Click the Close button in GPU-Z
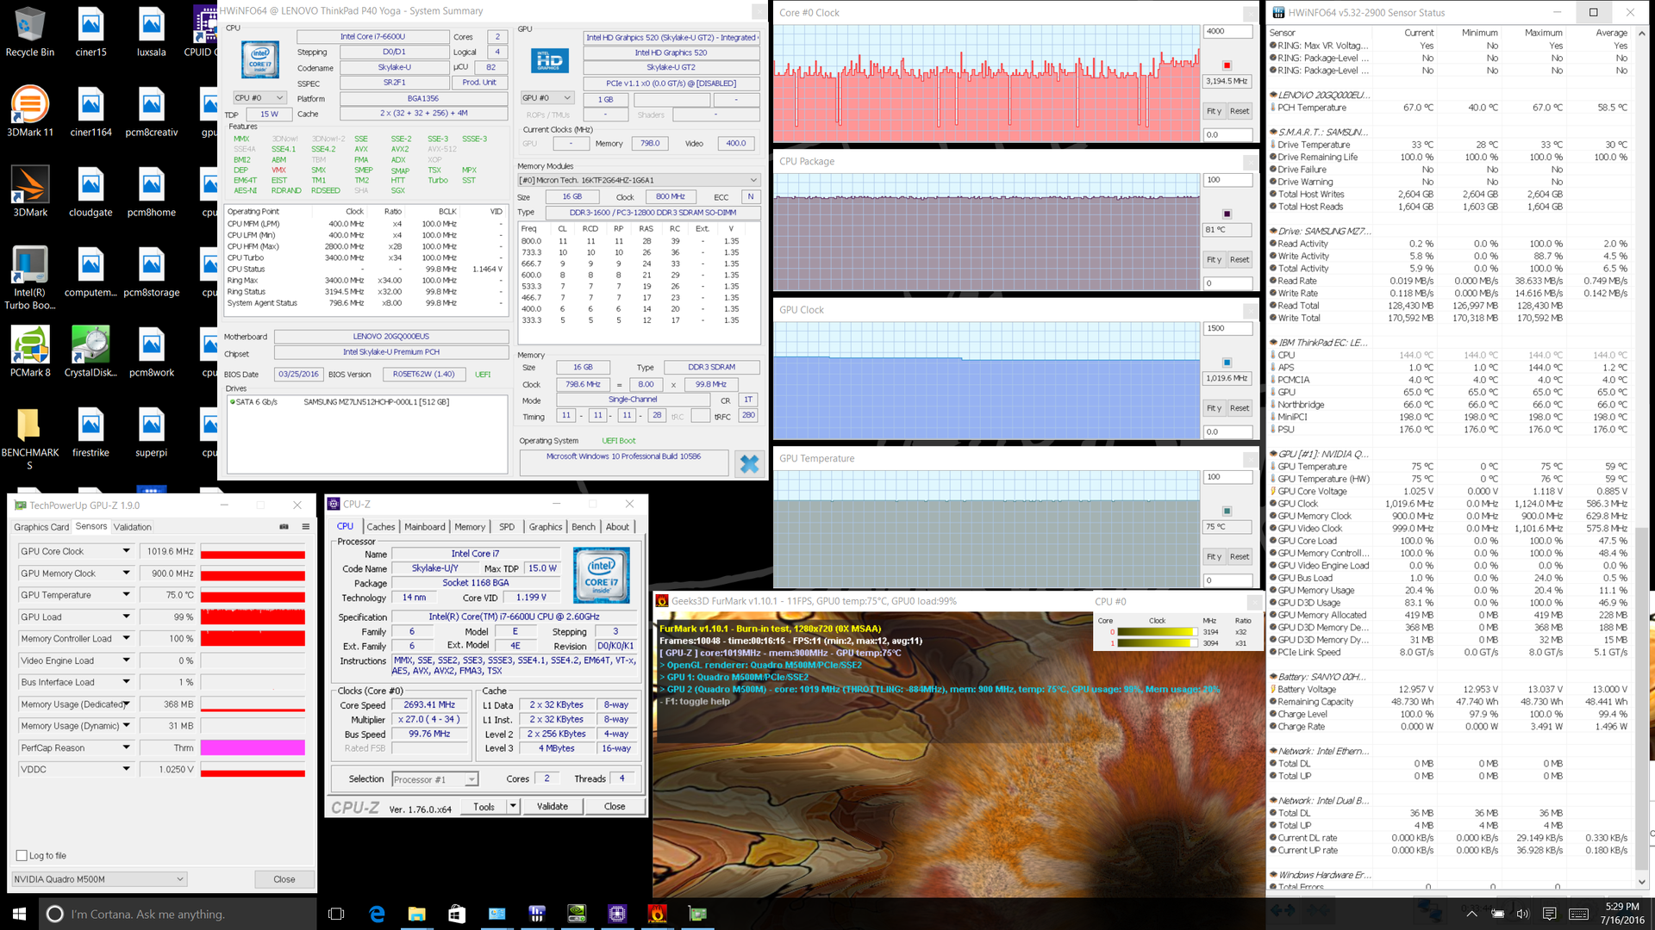 tap(284, 879)
